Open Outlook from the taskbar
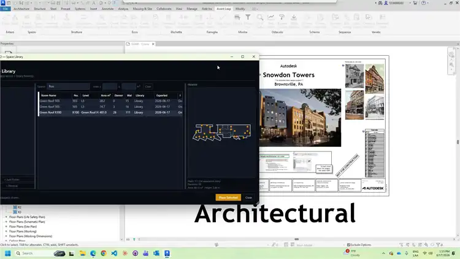 click(x=156, y=253)
